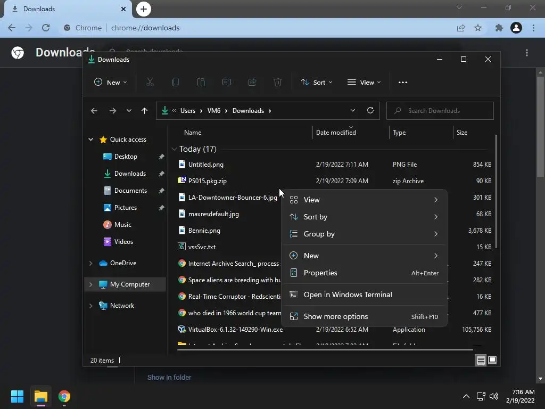Open the See more three-dot menu in Explorer
This screenshot has width=545, height=409.
click(x=403, y=83)
